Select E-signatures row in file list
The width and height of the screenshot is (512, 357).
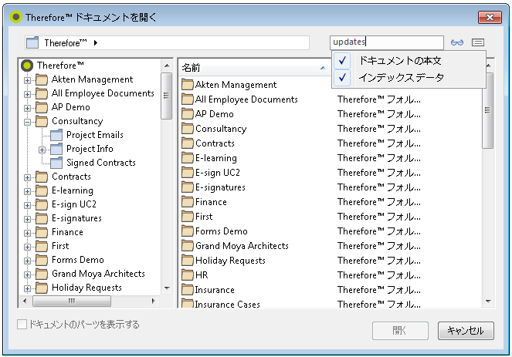coord(220,187)
